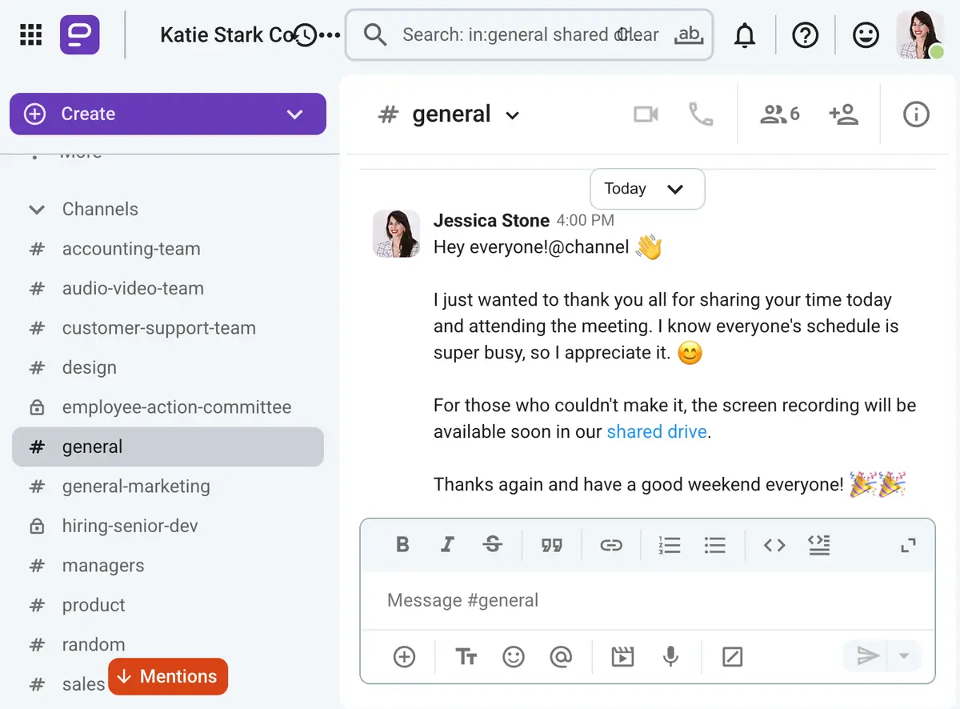
Task: Switch to the design channel
Action: click(89, 367)
